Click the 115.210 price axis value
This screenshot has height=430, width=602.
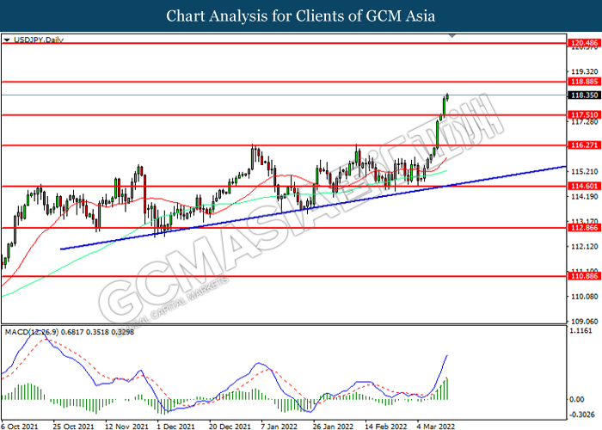coord(584,171)
